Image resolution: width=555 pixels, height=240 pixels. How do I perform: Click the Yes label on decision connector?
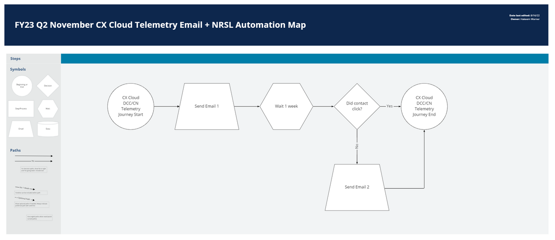coord(389,106)
